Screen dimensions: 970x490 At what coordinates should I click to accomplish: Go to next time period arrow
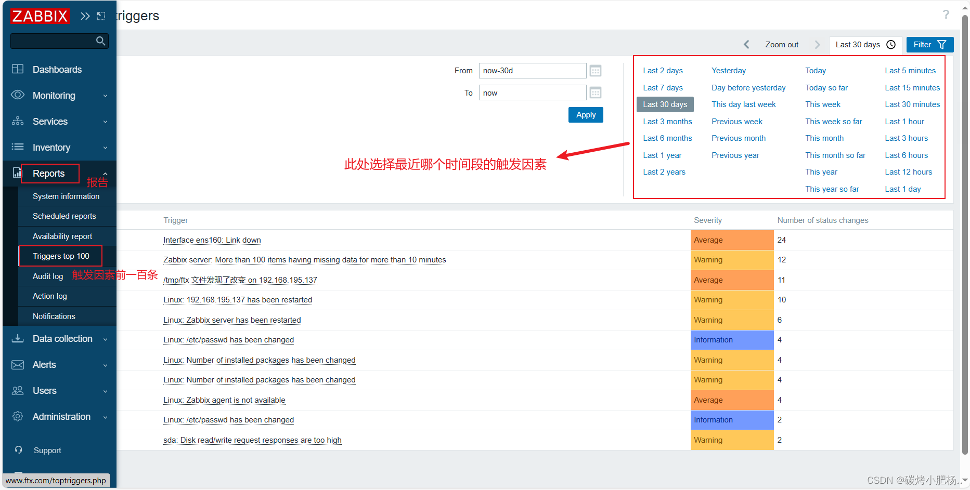pyautogui.click(x=817, y=45)
